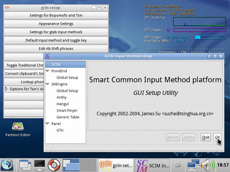Image resolution: width=230 pixels, height=172 pixels.
Task: Open Appearance Settings in gcin-setup
Action: pyautogui.click(x=56, y=24)
